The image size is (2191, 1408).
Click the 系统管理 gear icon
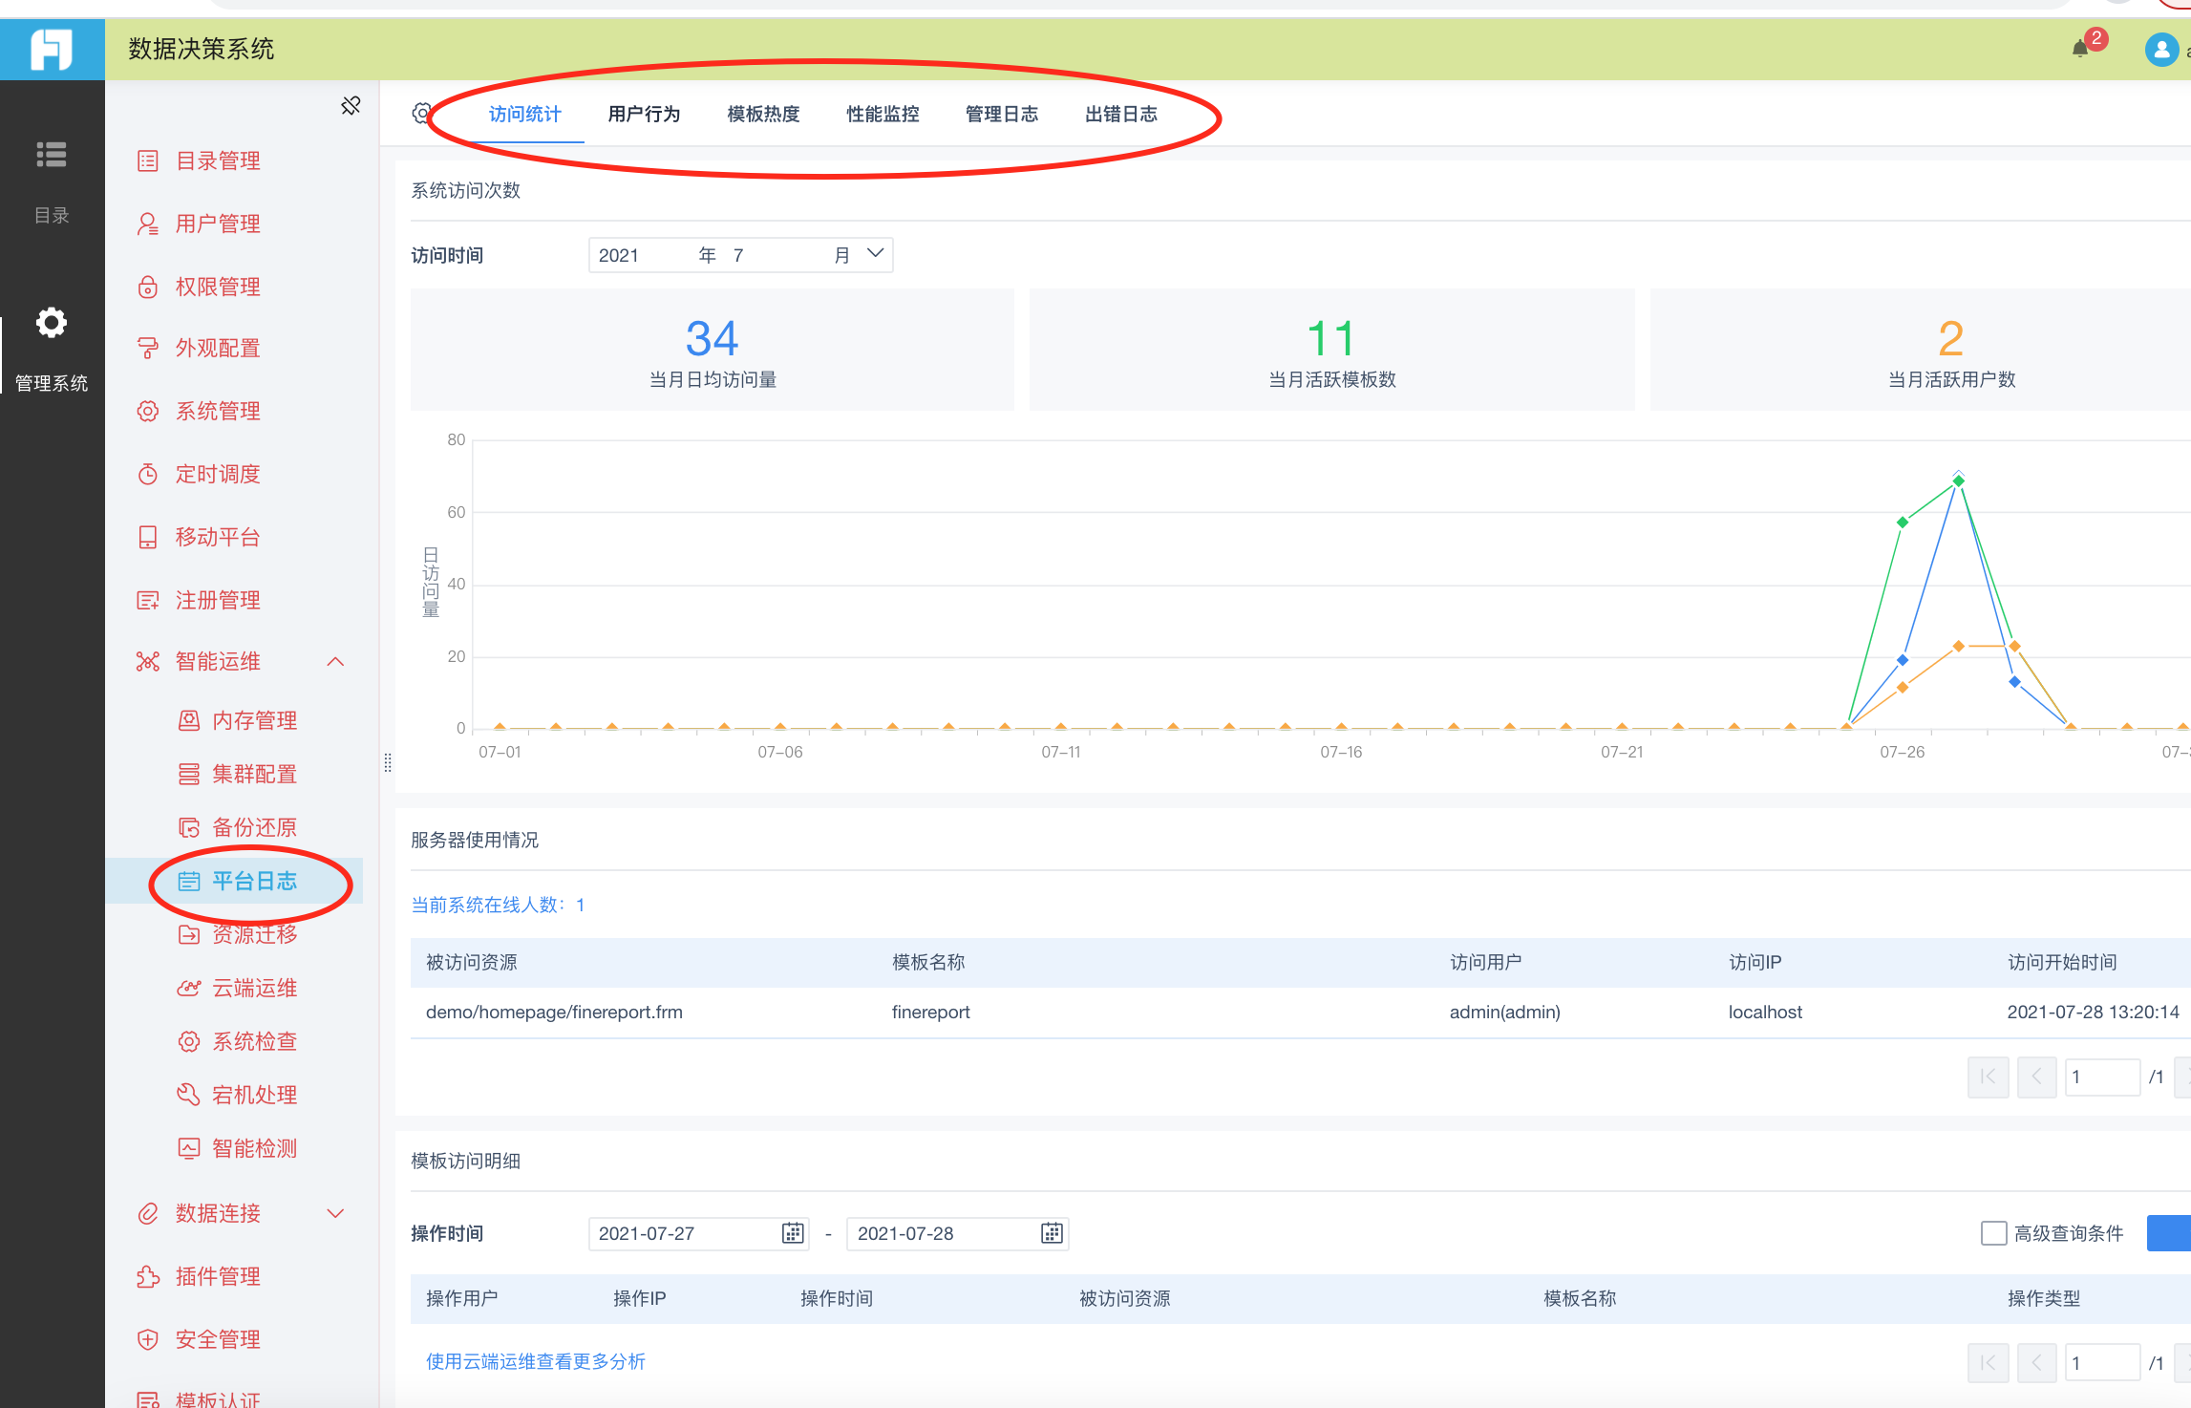(148, 411)
